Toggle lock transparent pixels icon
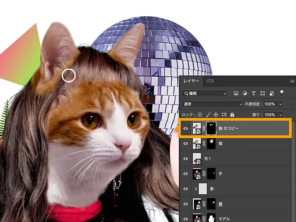The image size is (296, 222). 200,115
